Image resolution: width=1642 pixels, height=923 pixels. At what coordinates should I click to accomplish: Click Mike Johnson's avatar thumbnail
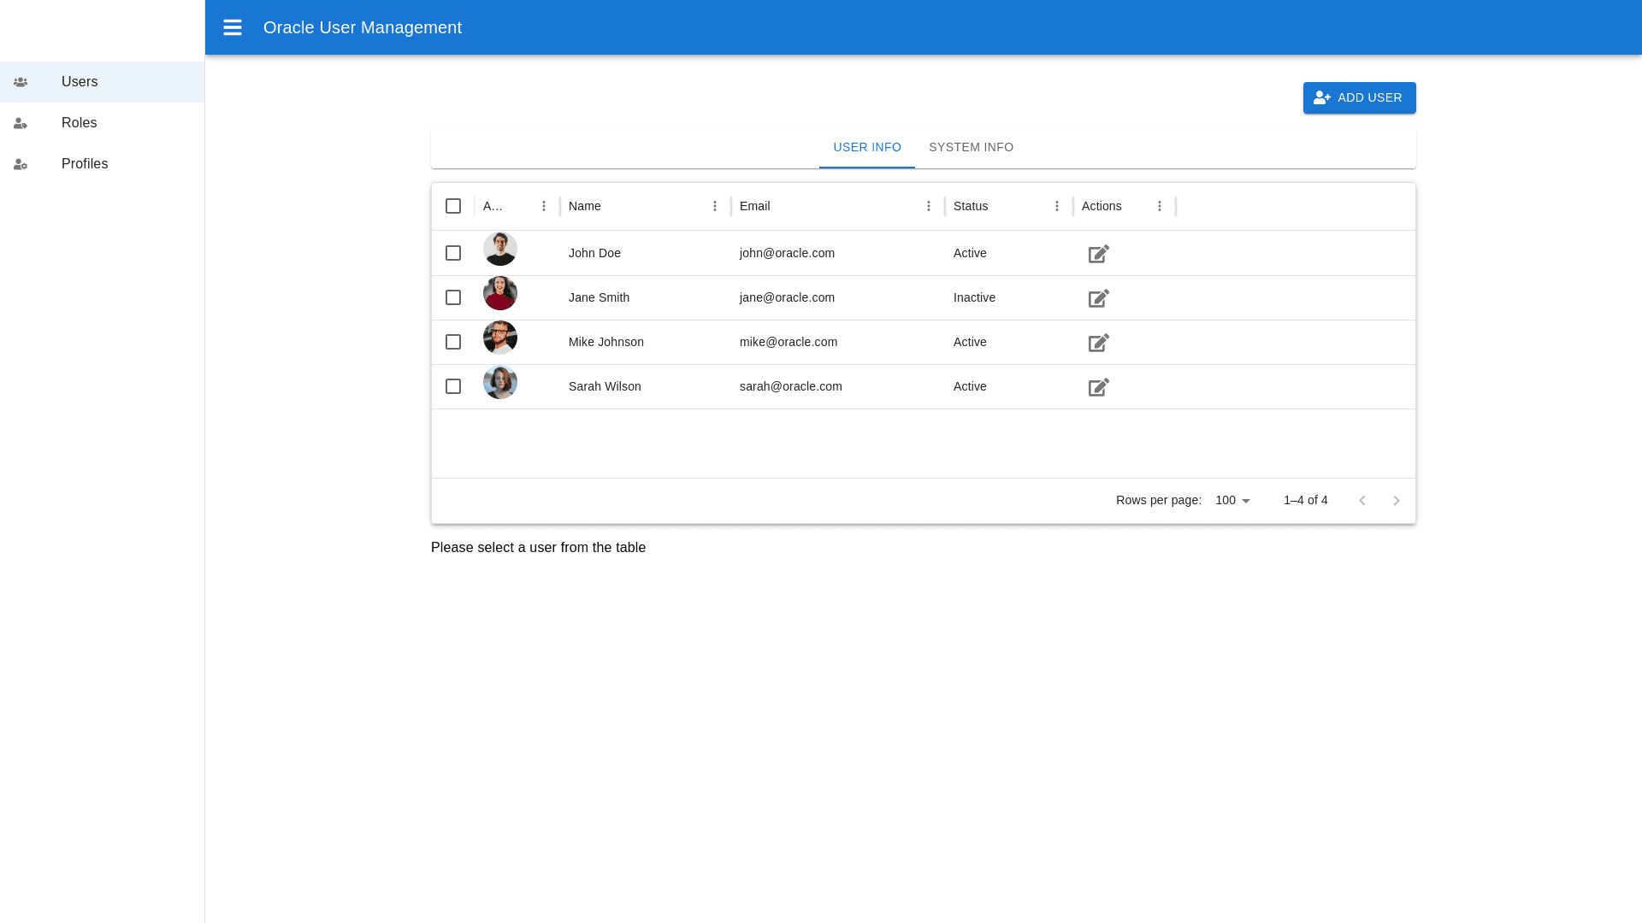coord(500,338)
